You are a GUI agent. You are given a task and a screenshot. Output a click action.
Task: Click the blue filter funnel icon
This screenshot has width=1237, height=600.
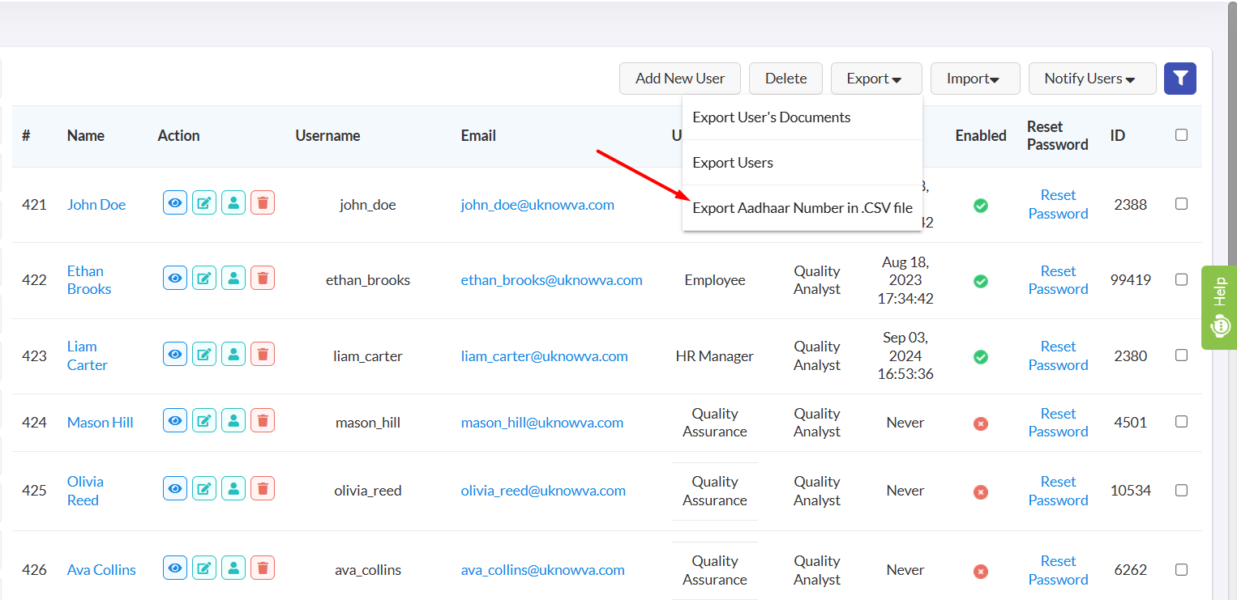[1179, 79]
